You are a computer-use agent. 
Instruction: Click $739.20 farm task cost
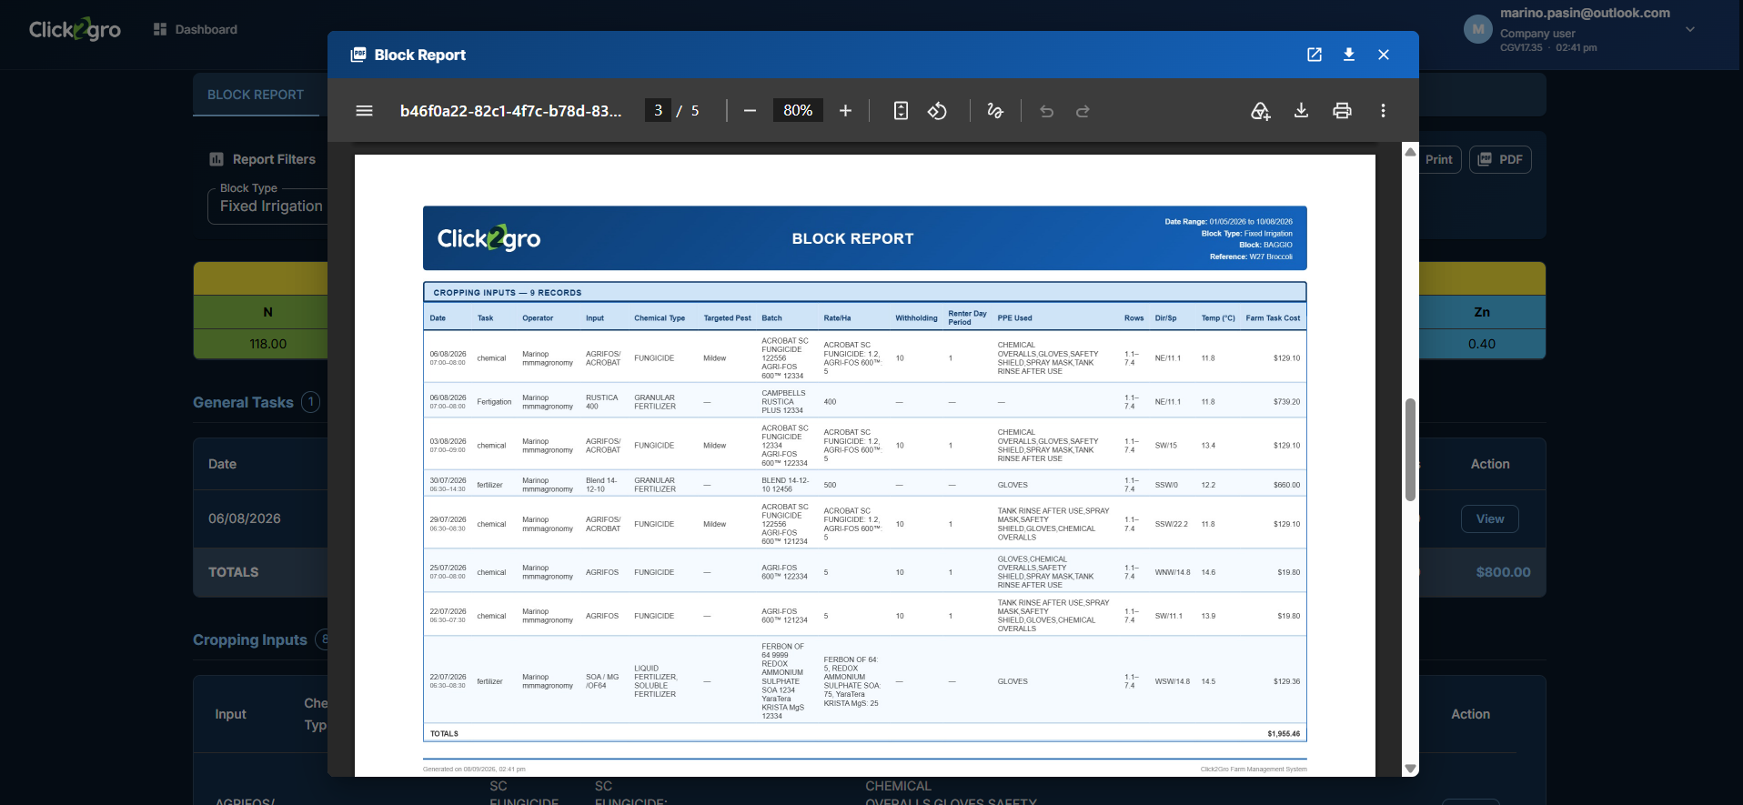coord(1286,402)
